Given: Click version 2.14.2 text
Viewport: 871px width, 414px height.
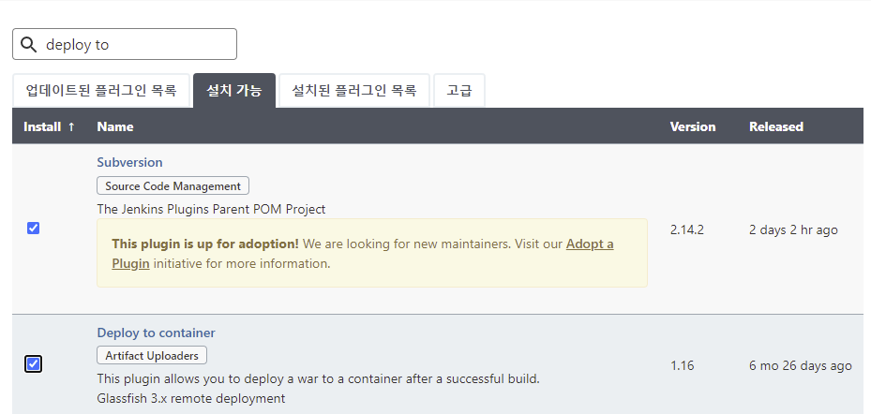Looking at the screenshot, I should click(686, 229).
